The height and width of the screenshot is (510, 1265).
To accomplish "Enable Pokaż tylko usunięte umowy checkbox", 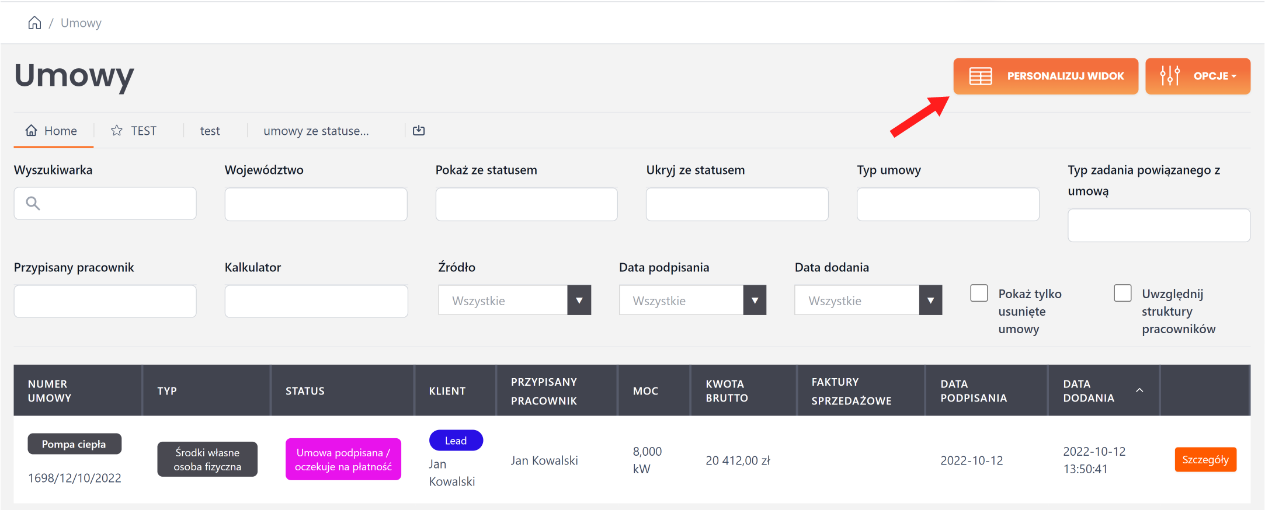I will pos(979,293).
